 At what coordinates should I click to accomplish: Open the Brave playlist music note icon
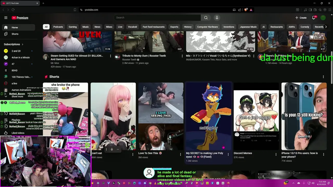305,10
